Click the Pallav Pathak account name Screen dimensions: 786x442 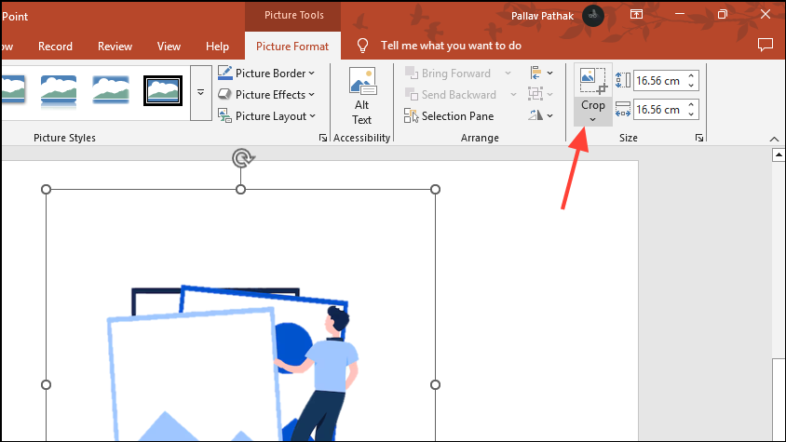542,16
